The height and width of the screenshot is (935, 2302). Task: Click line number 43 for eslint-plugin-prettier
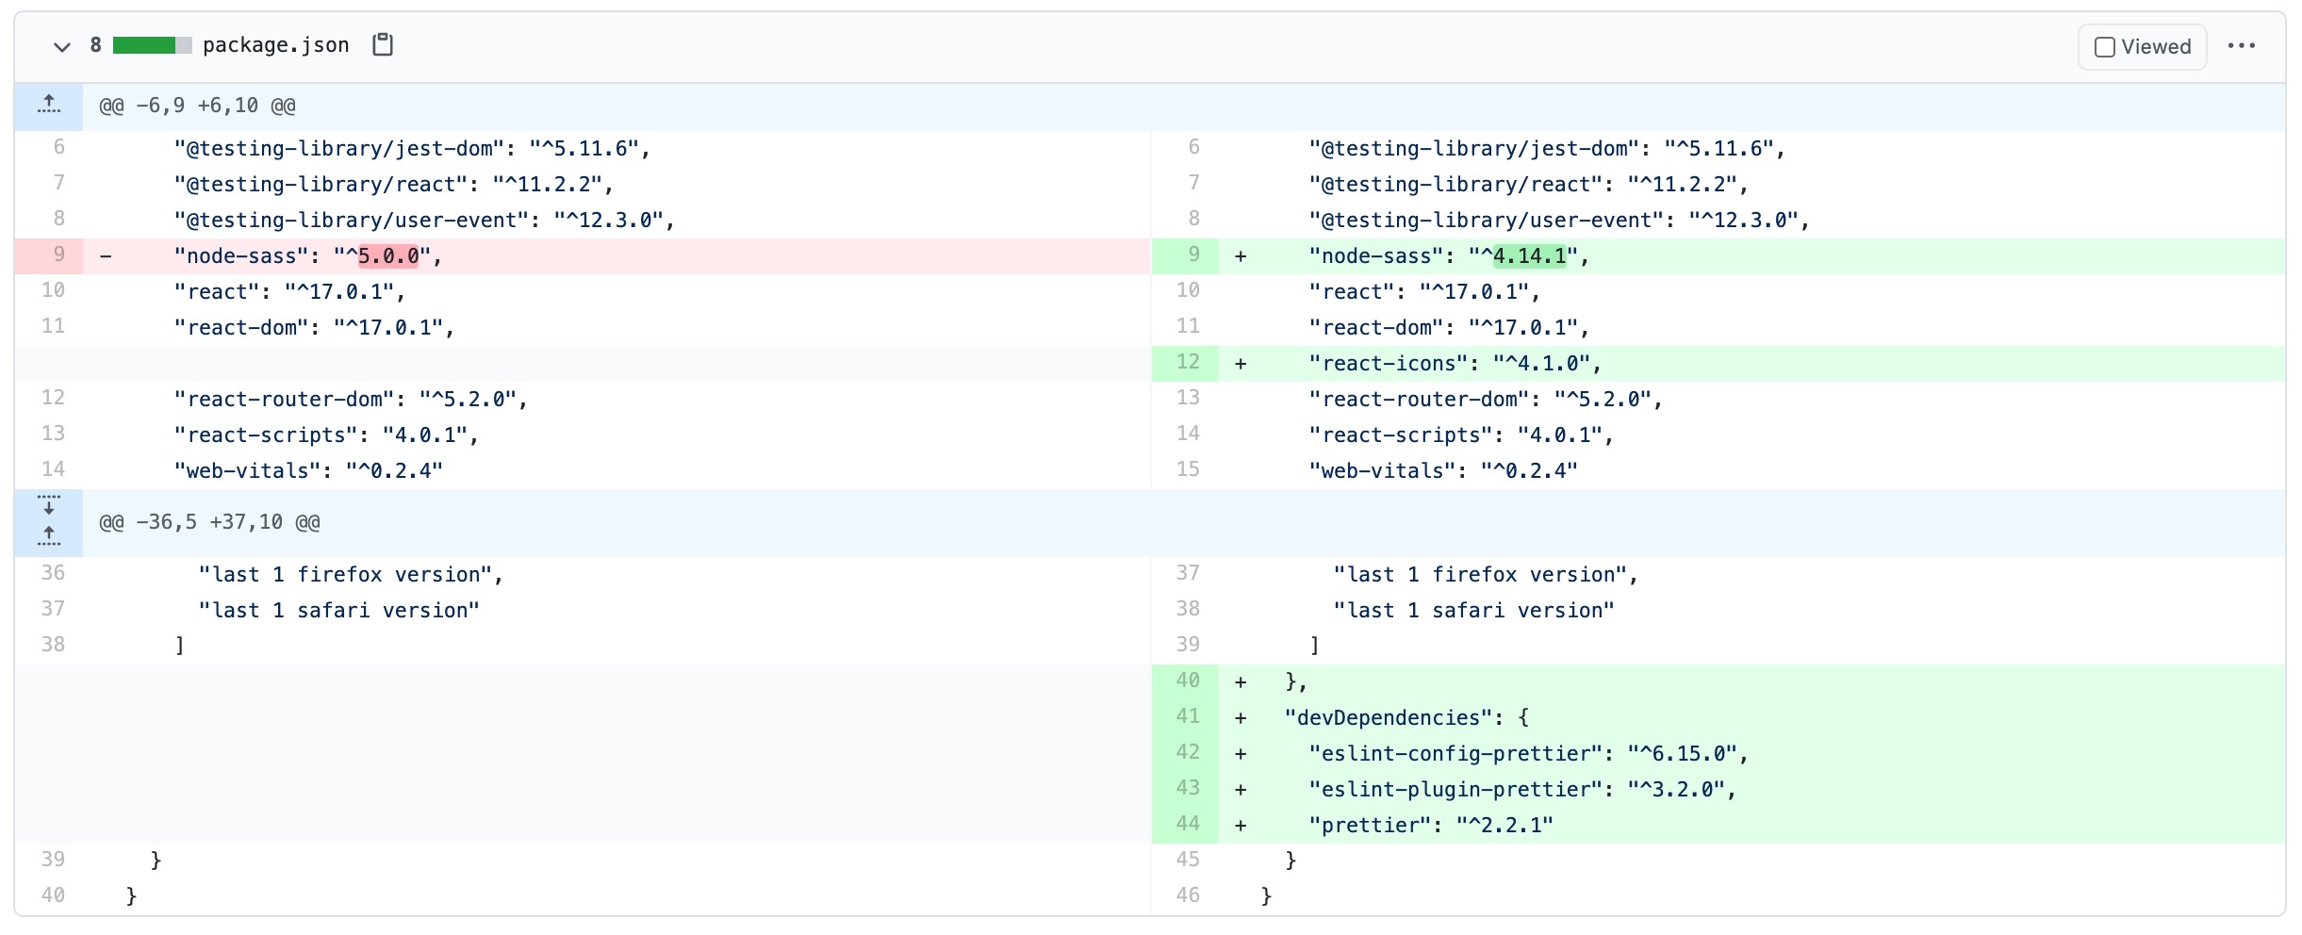(x=1185, y=789)
